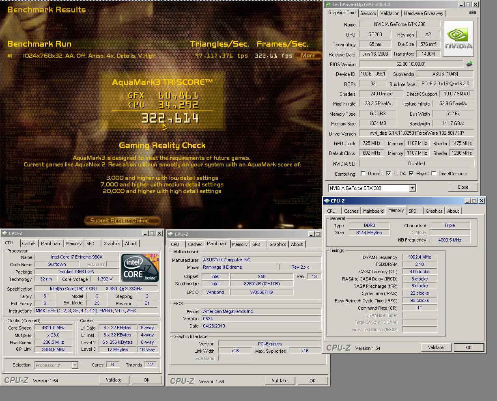Click OK in CPU-Z Mainboard window
This screenshot has width=497, height=401.
(312, 381)
